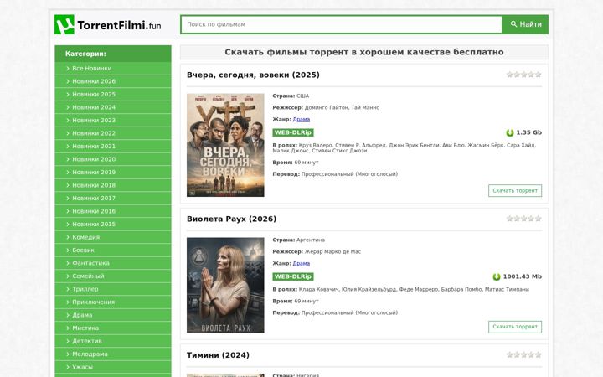Go to the Фантастика genre
Screen dimensions: 603x377
tap(113, 263)
